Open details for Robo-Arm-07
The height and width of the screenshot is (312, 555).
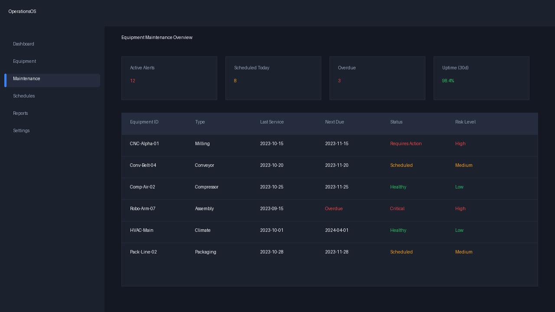pyautogui.click(x=260, y=208)
